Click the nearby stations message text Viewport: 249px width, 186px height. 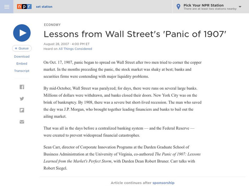click(210, 9)
